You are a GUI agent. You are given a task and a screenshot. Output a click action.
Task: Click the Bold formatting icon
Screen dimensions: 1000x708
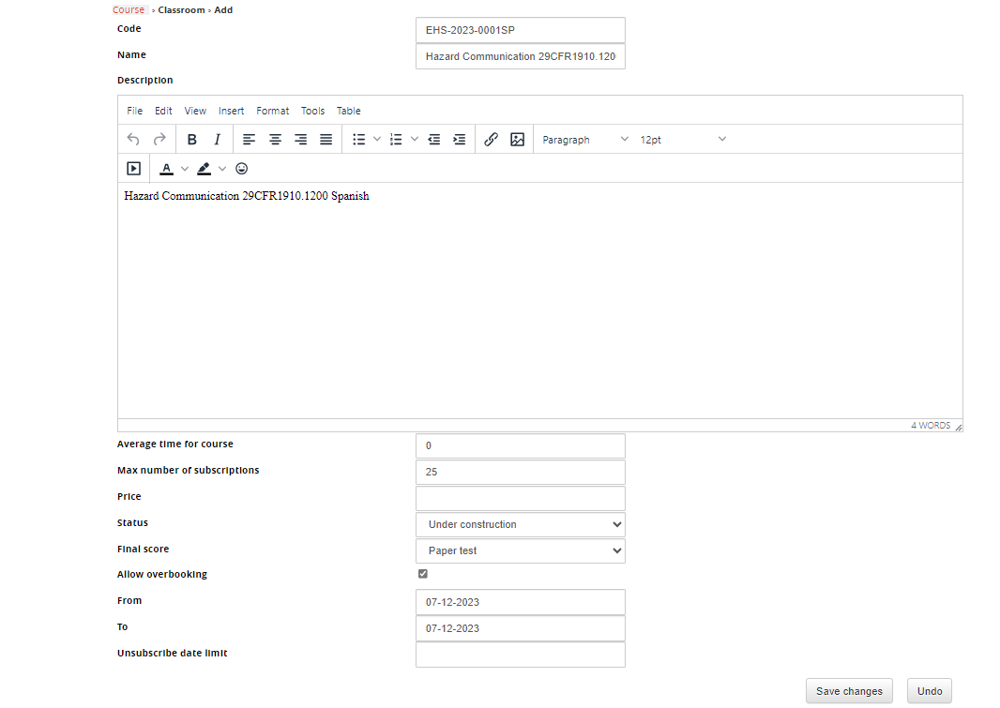pyautogui.click(x=191, y=140)
